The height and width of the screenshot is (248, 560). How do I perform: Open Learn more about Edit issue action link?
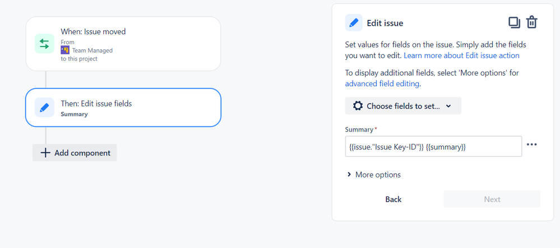point(461,55)
